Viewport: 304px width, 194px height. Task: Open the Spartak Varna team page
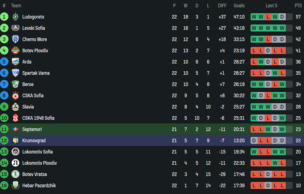click(x=36, y=73)
